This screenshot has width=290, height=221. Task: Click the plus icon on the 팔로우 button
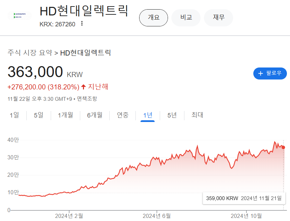click(261, 73)
